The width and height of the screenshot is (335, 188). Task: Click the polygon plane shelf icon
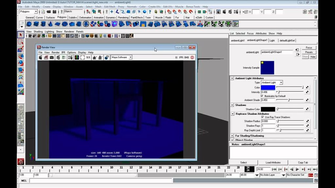(x=58, y=24)
